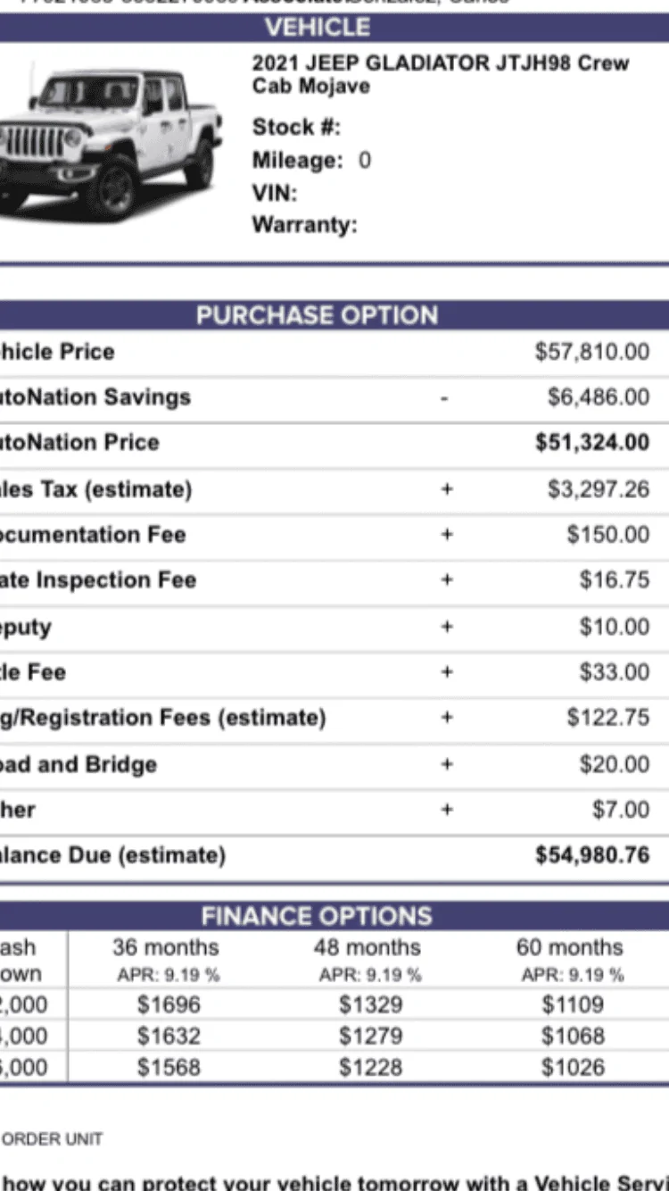Choose the 60 months column header

[570, 947]
